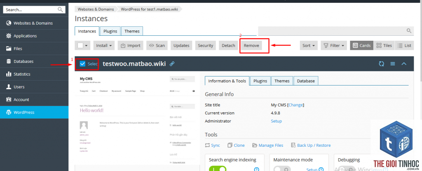This screenshot has width=422, height=171.
Task: Click the instances search magnifier icon
Action: click(x=409, y=30)
